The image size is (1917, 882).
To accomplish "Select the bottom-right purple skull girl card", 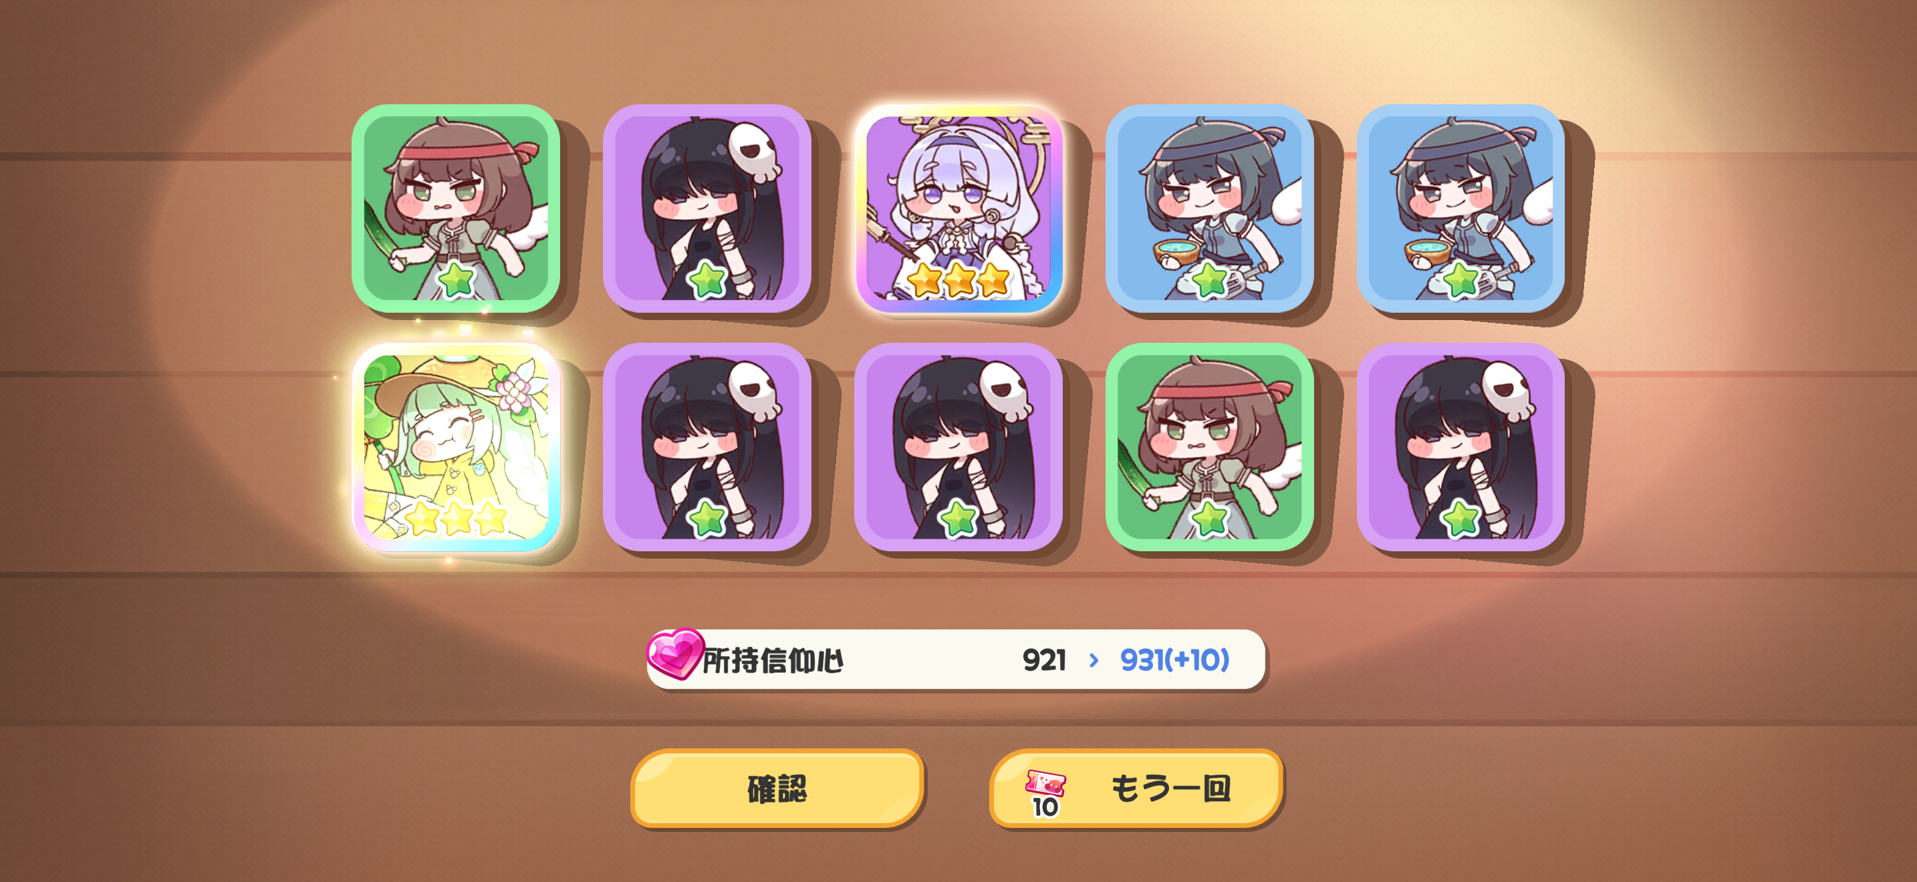I will pos(1461,448).
